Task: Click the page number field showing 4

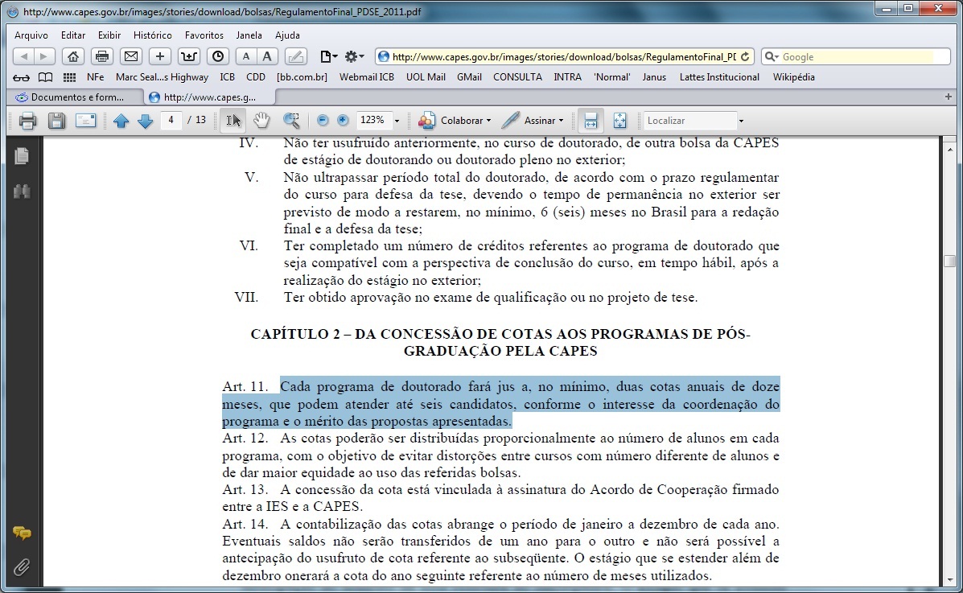Action: pos(171,121)
